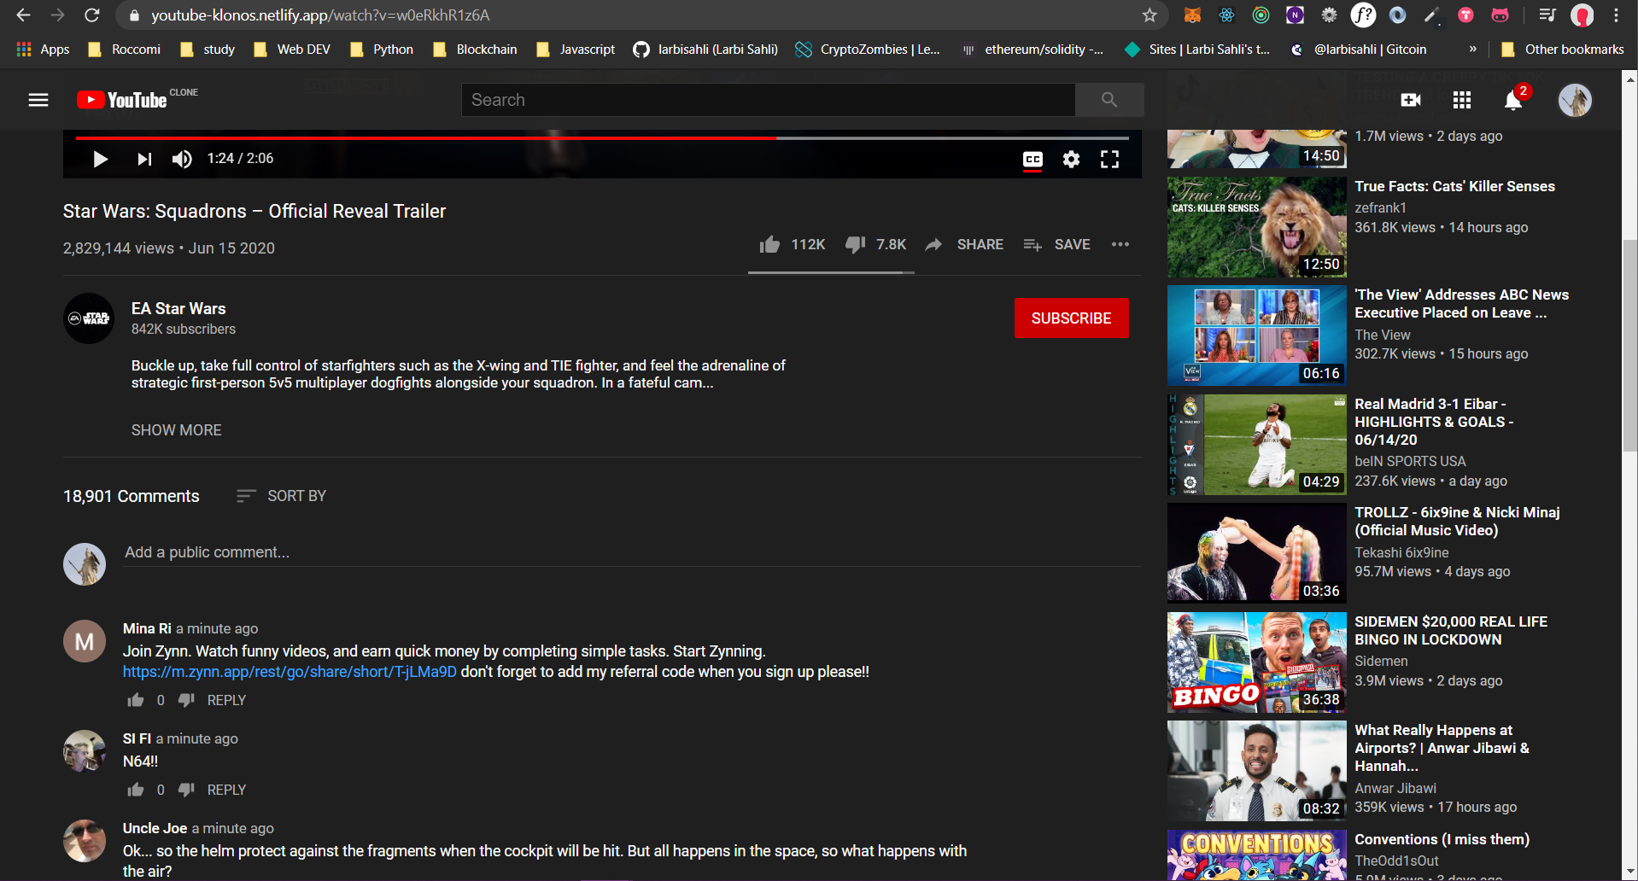Open Sidemen Bingo in Lockdown thumbnail
The image size is (1638, 881).
[x=1256, y=662]
